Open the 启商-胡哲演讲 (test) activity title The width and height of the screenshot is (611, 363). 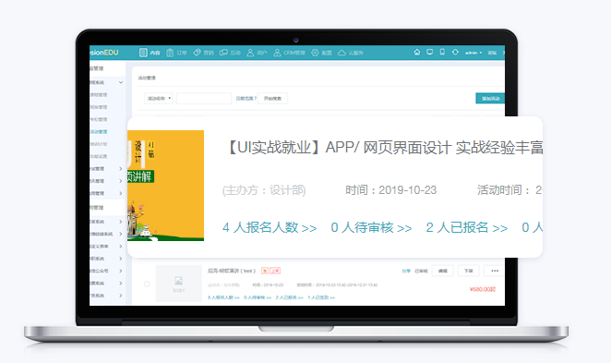tap(232, 271)
